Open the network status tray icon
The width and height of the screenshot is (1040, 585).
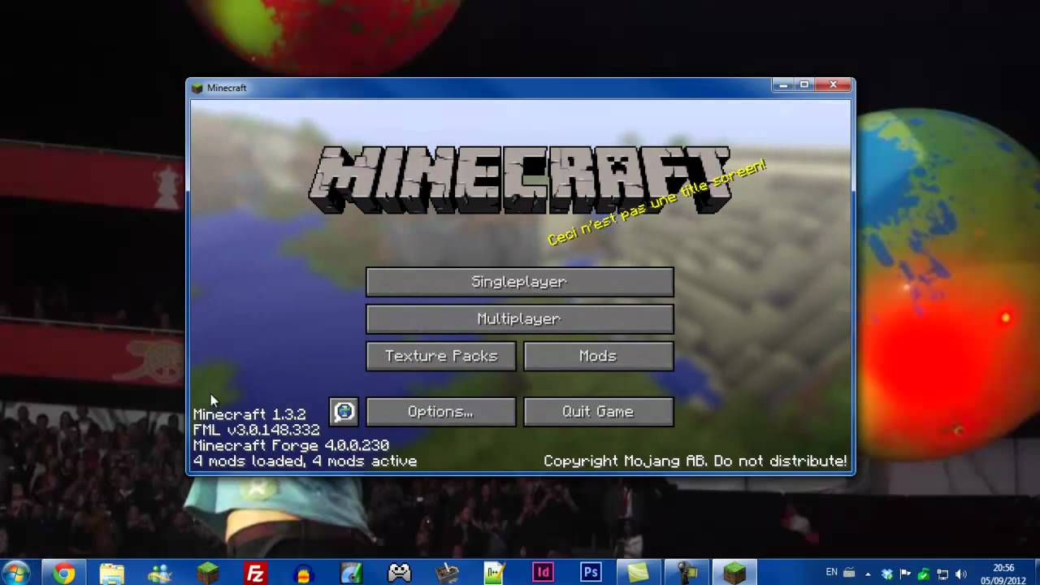(942, 574)
